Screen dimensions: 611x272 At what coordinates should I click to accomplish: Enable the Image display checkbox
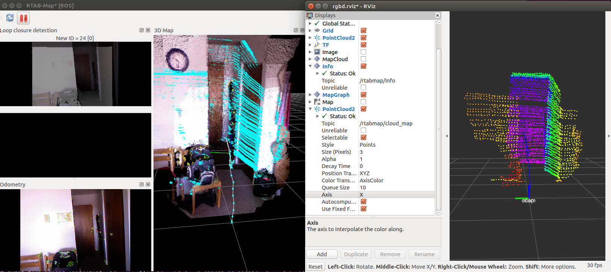(363, 52)
